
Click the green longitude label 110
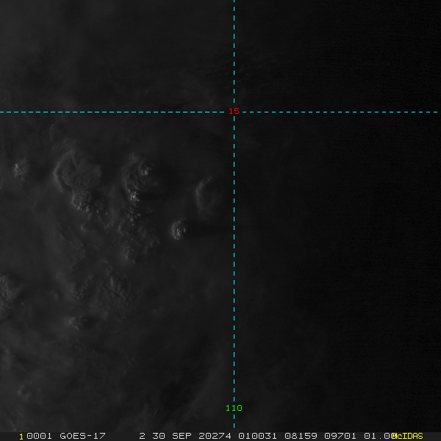pyautogui.click(x=234, y=408)
